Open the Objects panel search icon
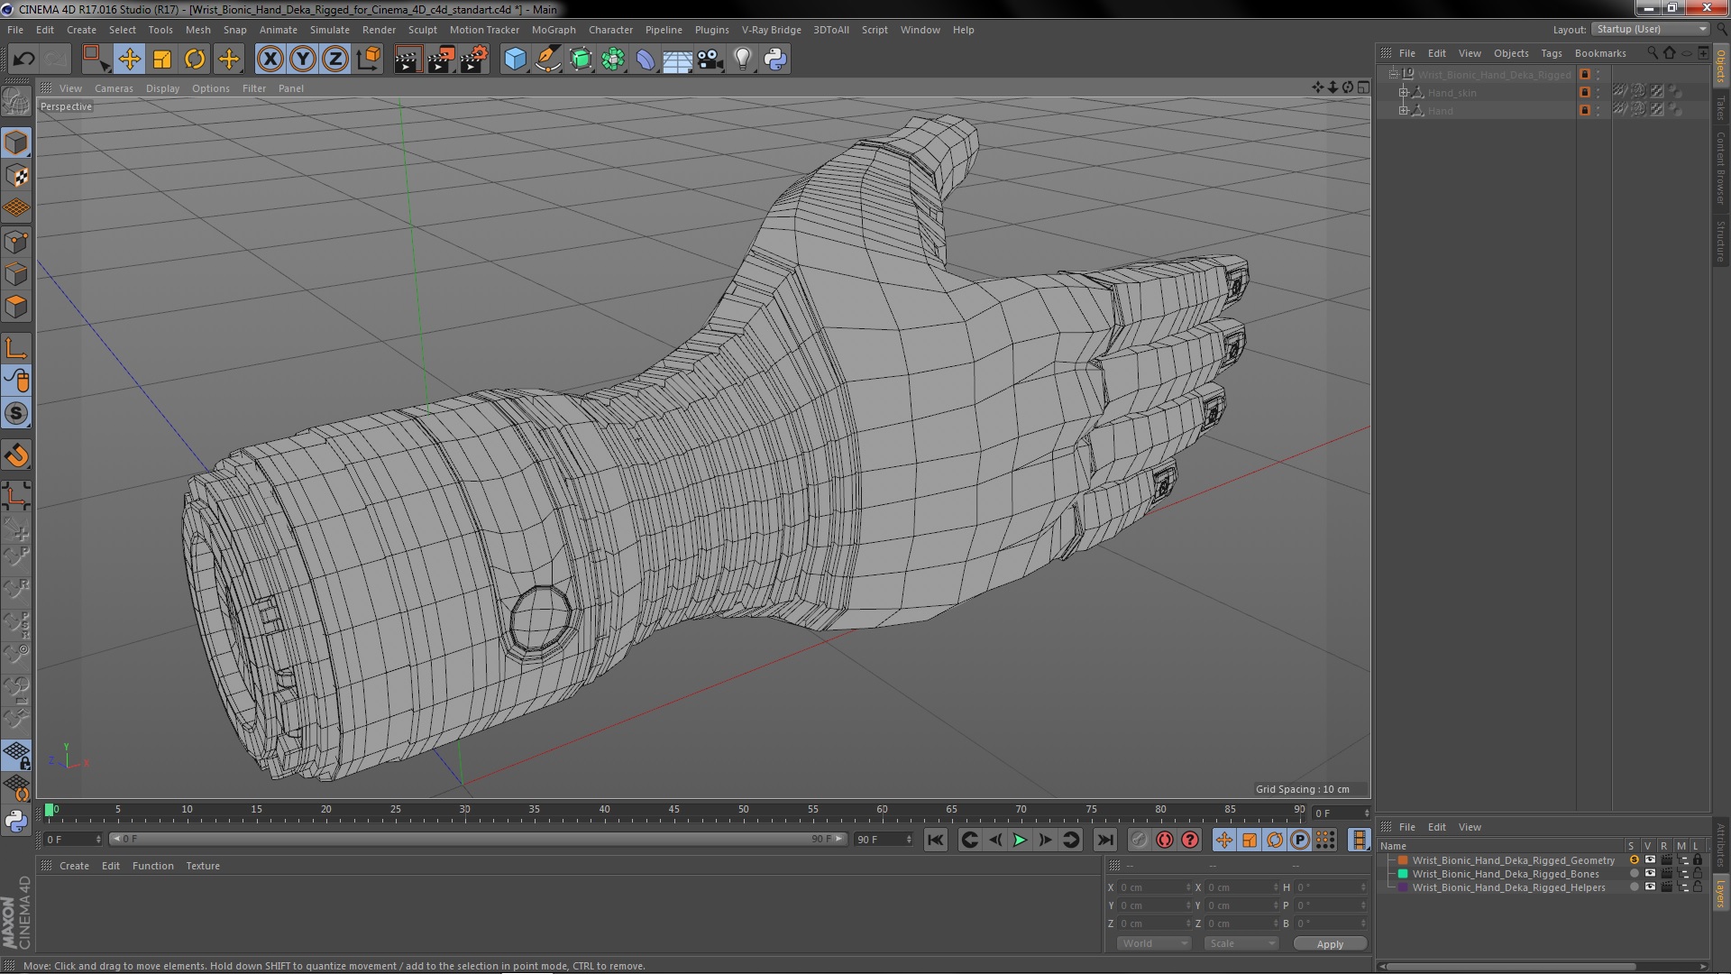 (1652, 53)
